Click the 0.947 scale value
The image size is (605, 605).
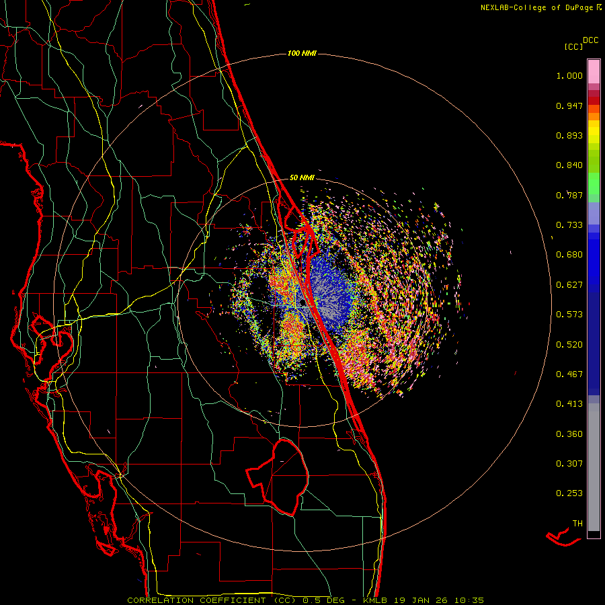(x=569, y=106)
